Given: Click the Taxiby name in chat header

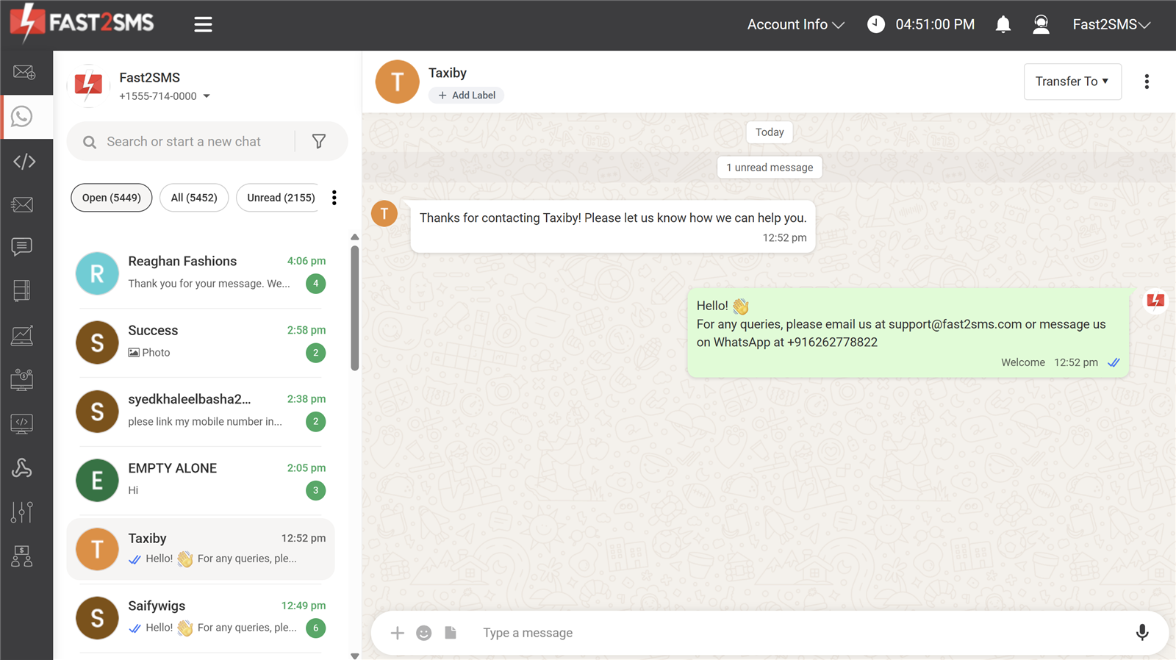Looking at the screenshot, I should [448, 73].
